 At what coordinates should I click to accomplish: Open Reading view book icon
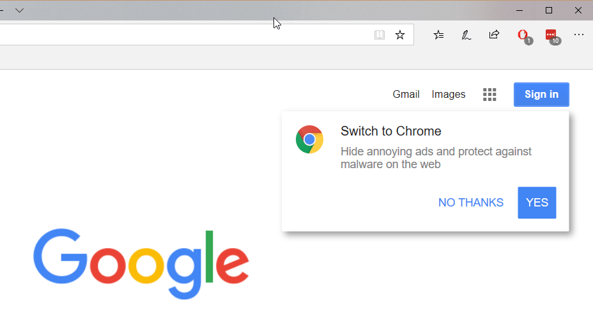[x=380, y=35]
